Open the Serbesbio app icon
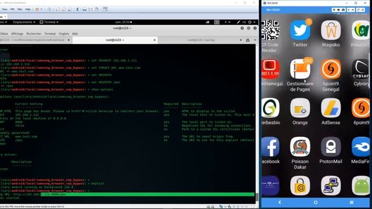 [x=270, y=108]
